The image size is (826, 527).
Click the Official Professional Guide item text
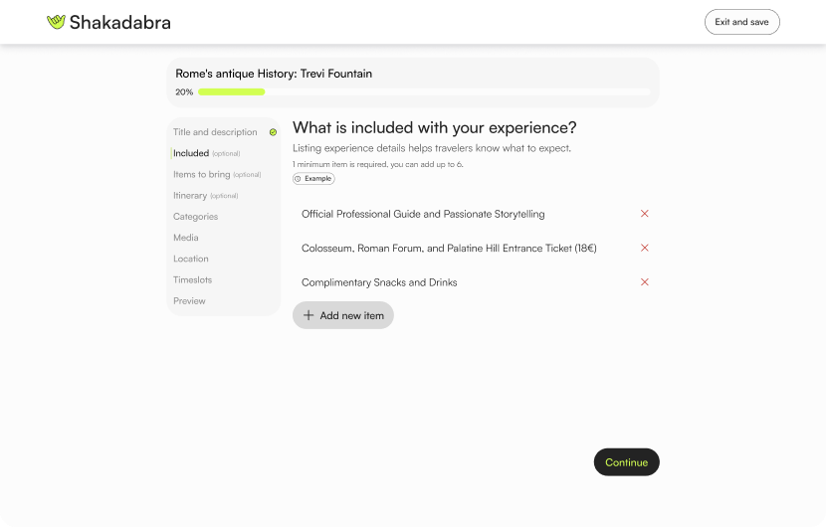click(423, 214)
